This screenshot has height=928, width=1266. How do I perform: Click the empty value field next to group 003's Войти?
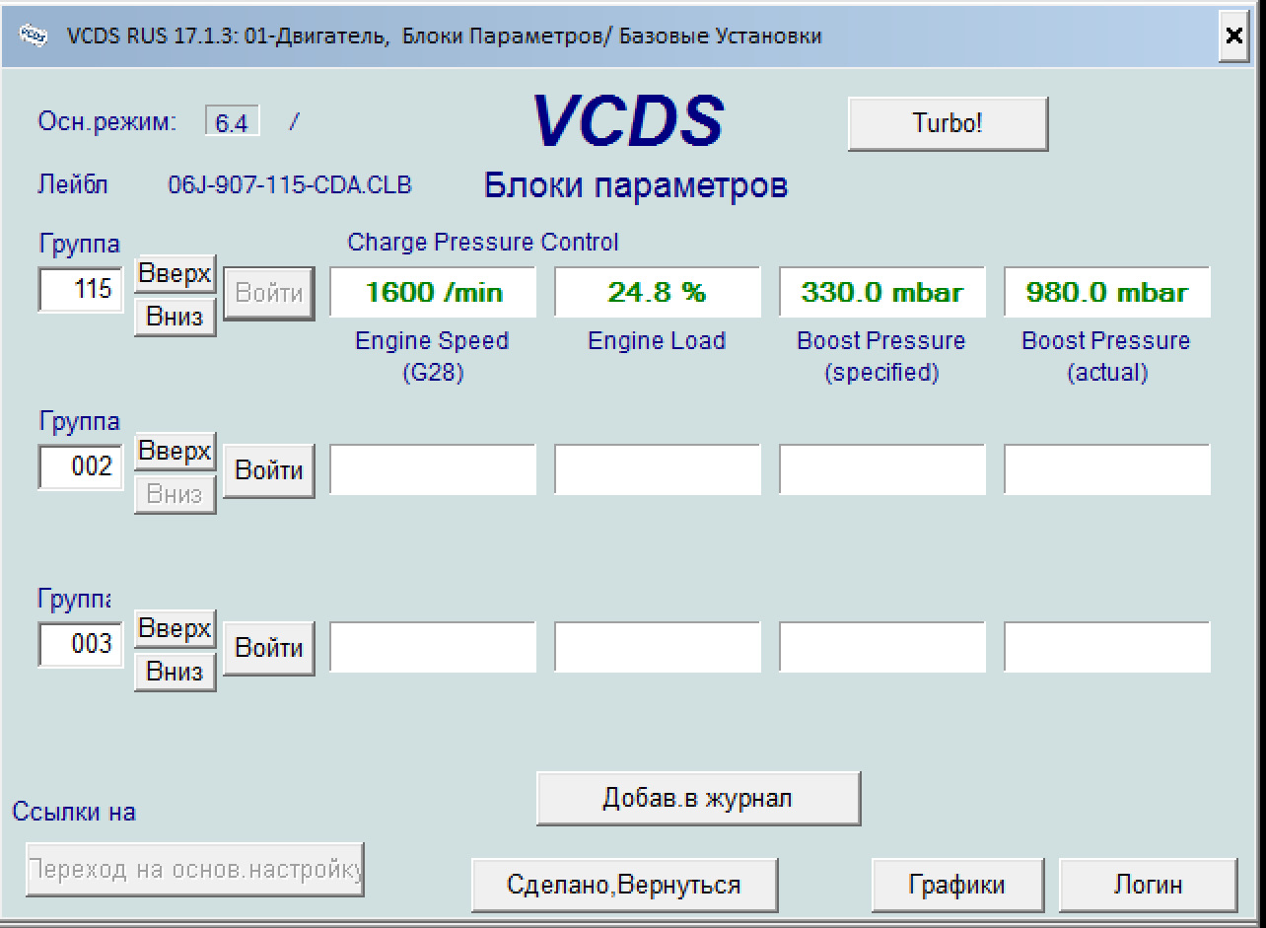433,647
